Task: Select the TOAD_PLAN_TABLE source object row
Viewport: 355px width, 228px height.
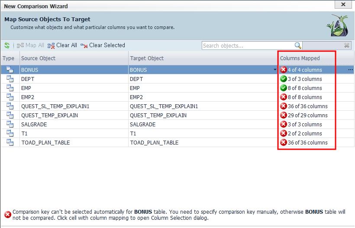Action: coord(45,143)
